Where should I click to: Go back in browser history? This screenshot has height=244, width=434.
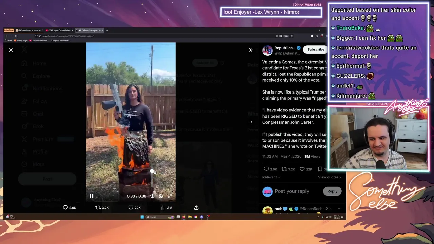coord(6,36)
